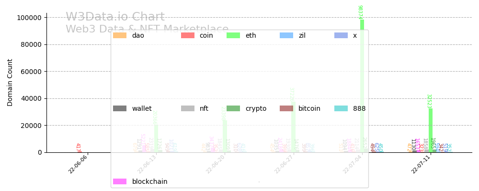Click the 888 legend text label
Viewport: 479px width, 191px height.
(x=359, y=108)
